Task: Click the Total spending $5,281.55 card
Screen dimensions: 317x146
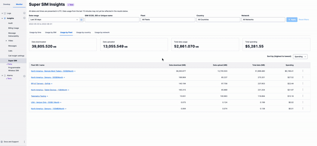Action: point(276,44)
